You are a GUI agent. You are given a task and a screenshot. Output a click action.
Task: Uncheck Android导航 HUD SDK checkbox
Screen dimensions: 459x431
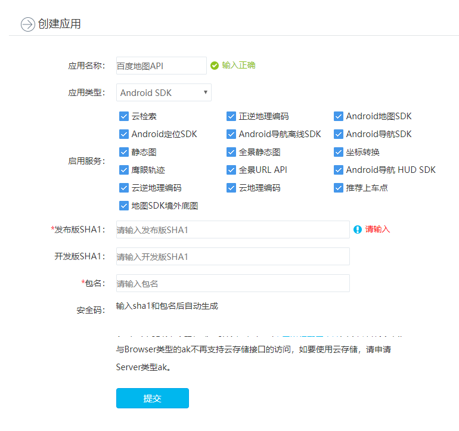click(x=339, y=170)
